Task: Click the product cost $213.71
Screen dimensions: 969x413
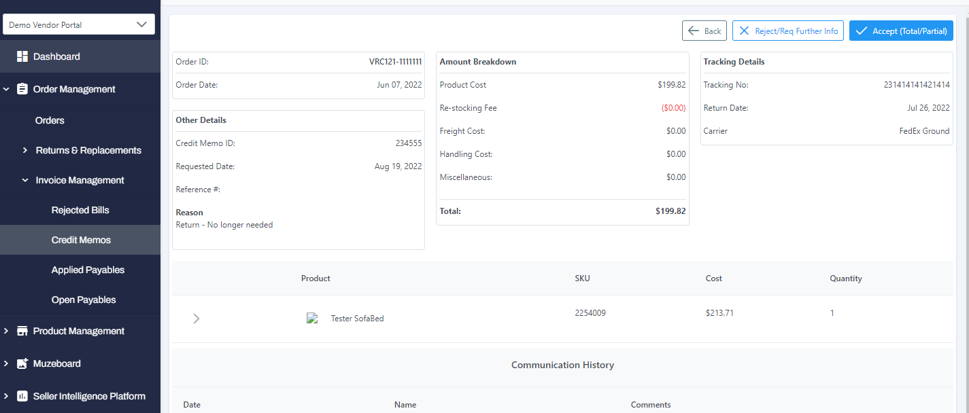Action: pyautogui.click(x=719, y=313)
